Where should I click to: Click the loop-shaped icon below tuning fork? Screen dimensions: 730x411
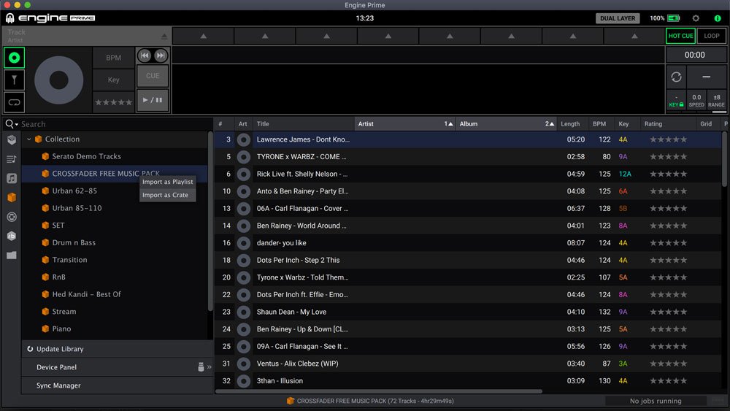point(15,102)
